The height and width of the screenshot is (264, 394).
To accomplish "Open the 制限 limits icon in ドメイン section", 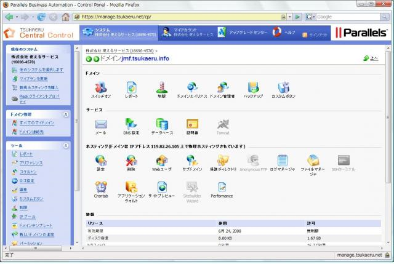I will tap(161, 87).
